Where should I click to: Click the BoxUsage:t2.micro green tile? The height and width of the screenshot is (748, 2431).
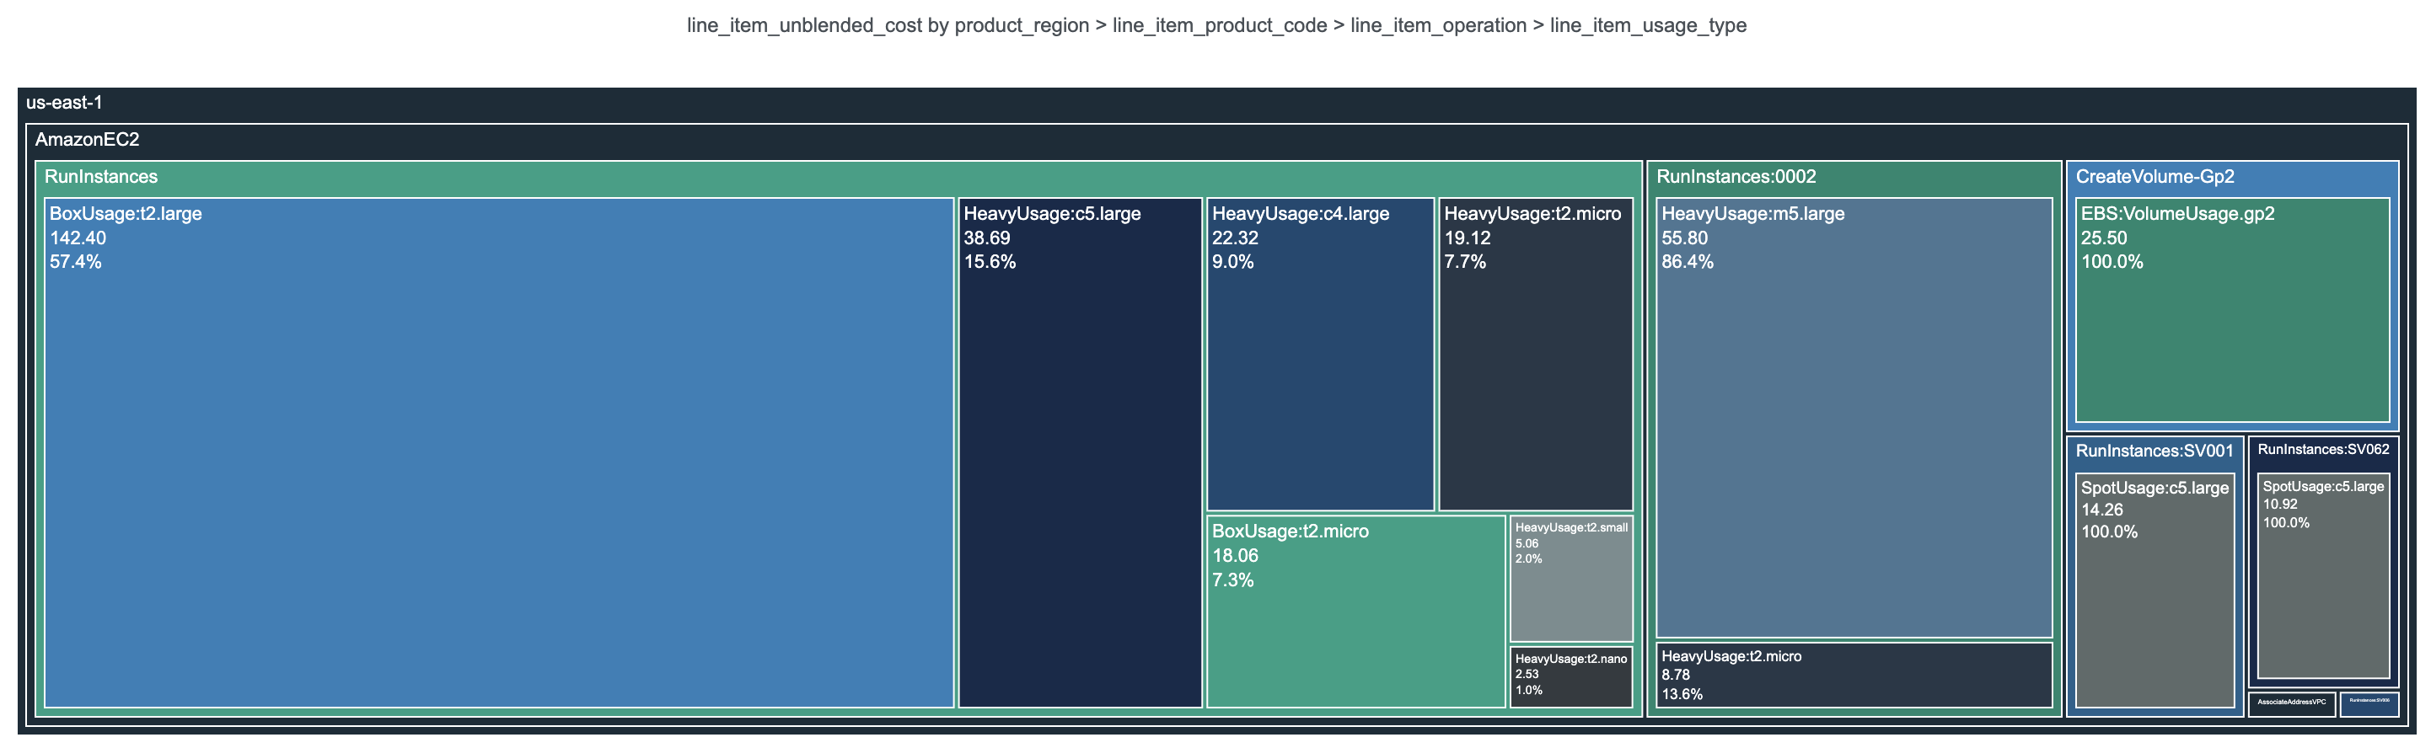[x=1355, y=612]
